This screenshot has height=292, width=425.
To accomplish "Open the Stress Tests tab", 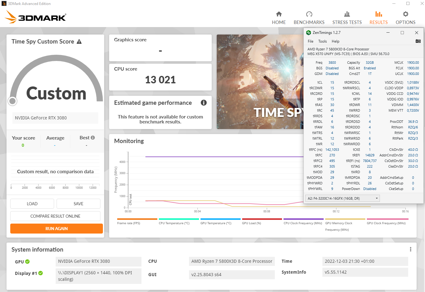I will (347, 18).
